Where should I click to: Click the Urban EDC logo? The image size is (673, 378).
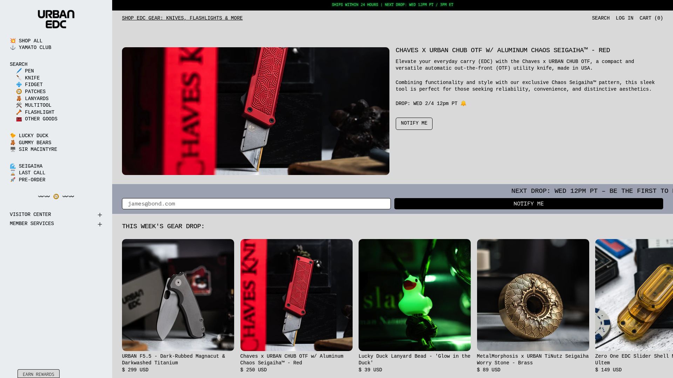coord(56,19)
